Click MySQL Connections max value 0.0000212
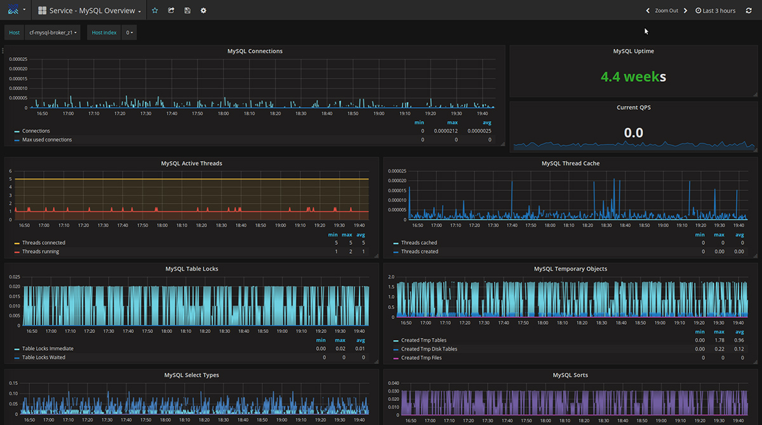The height and width of the screenshot is (425, 762). 446,131
